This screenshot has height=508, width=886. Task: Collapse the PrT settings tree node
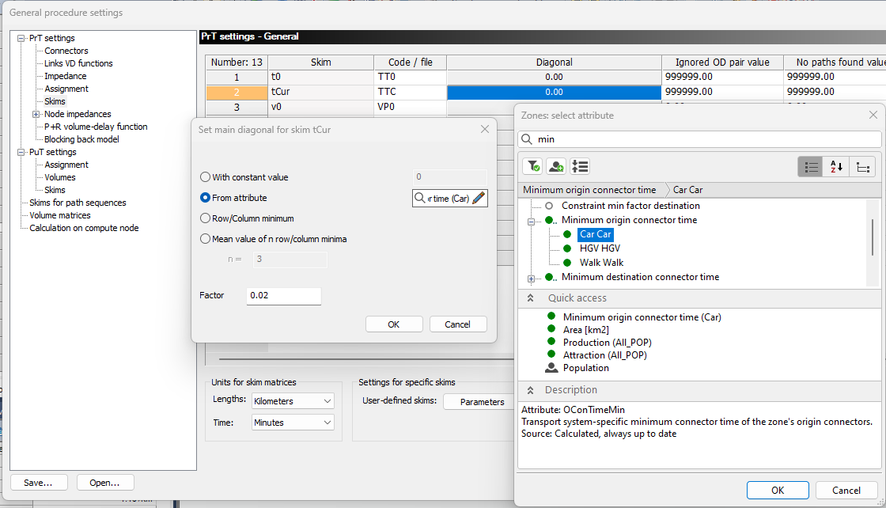click(x=21, y=39)
